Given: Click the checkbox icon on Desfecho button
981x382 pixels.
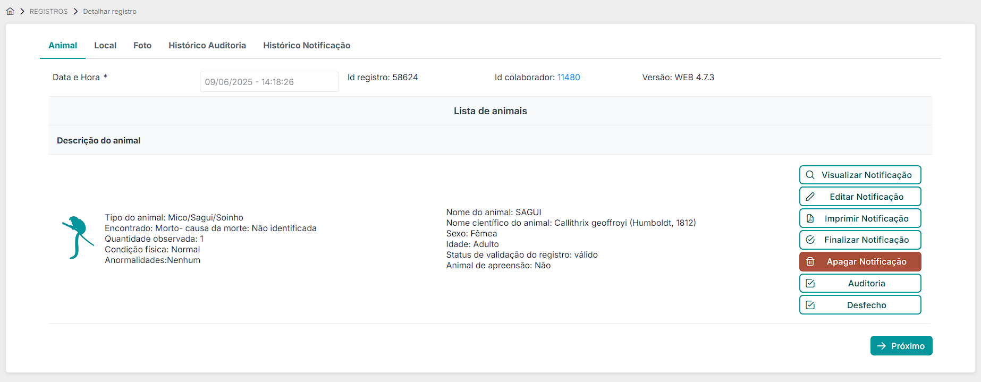Looking at the screenshot, I should (x=810, y=305).
